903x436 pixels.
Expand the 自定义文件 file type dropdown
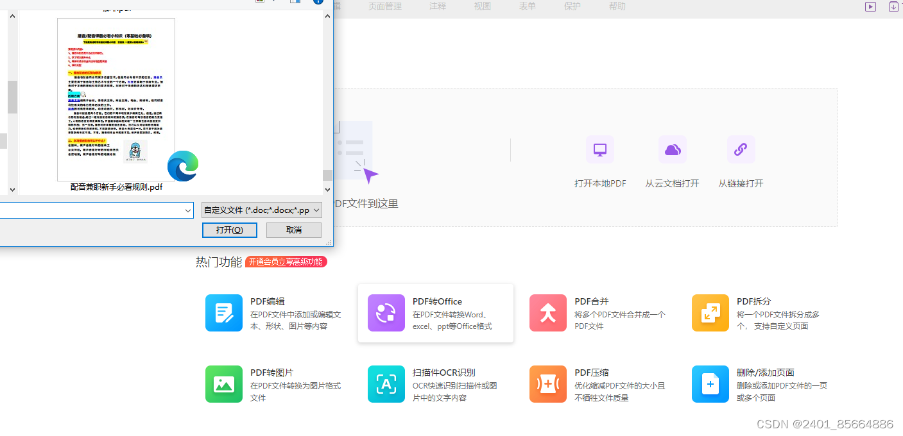(262, 210)
